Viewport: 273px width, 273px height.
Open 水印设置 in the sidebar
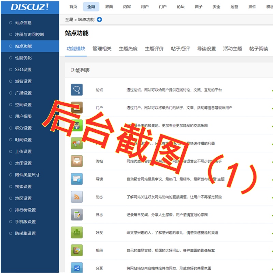tap(23, 163)
